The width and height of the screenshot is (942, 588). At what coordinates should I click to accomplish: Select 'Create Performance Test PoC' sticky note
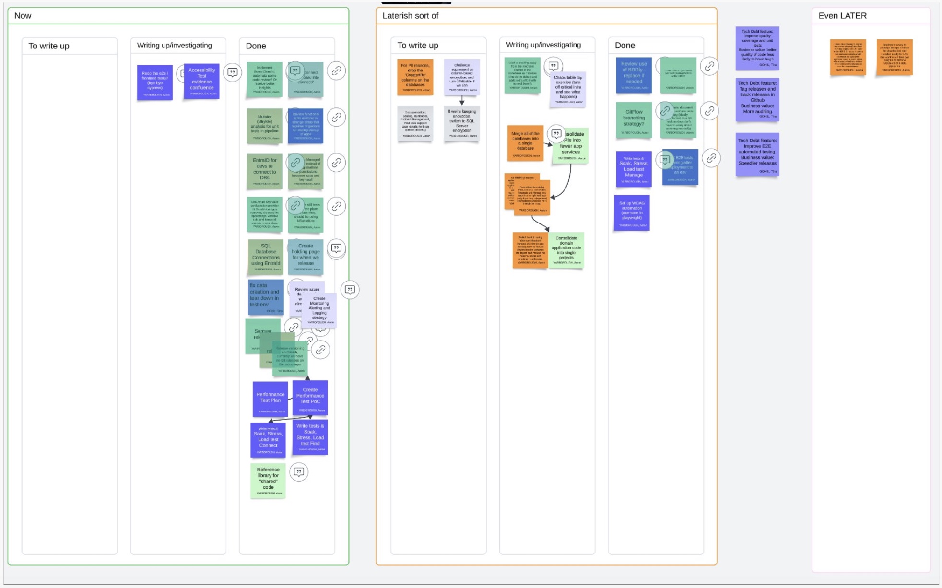[310, 398]
